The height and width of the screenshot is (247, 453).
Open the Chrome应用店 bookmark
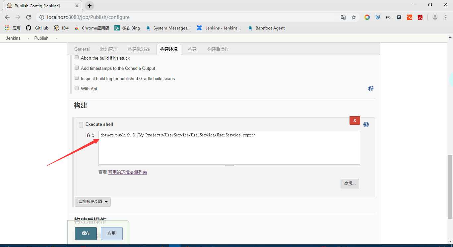(x=92, y=28)
